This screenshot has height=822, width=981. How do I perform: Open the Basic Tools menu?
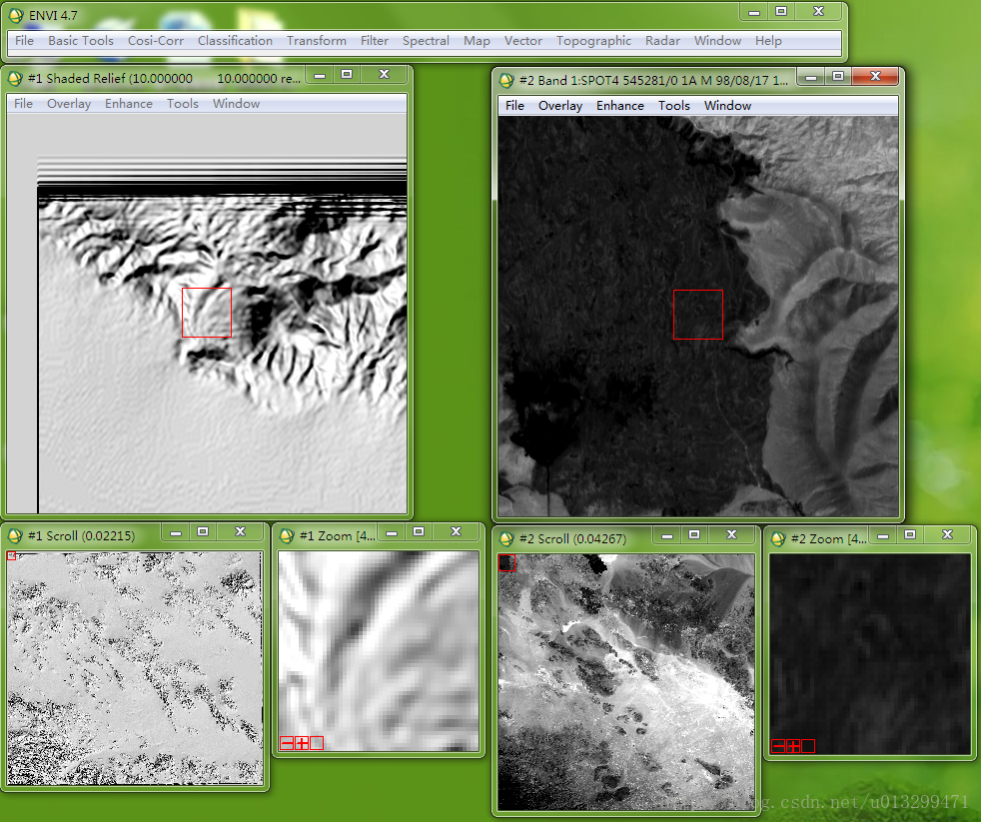(x=81, y=41)
